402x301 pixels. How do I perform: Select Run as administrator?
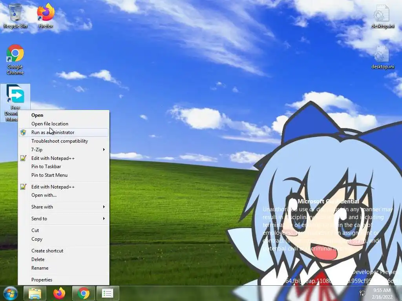64,132
